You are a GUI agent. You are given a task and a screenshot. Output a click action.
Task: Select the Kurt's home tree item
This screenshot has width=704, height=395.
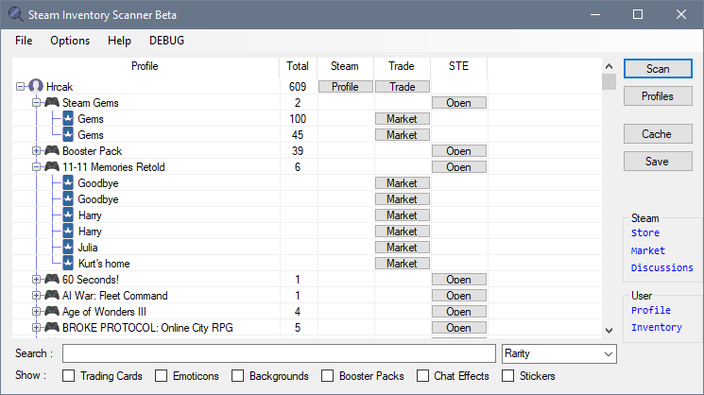104,264
